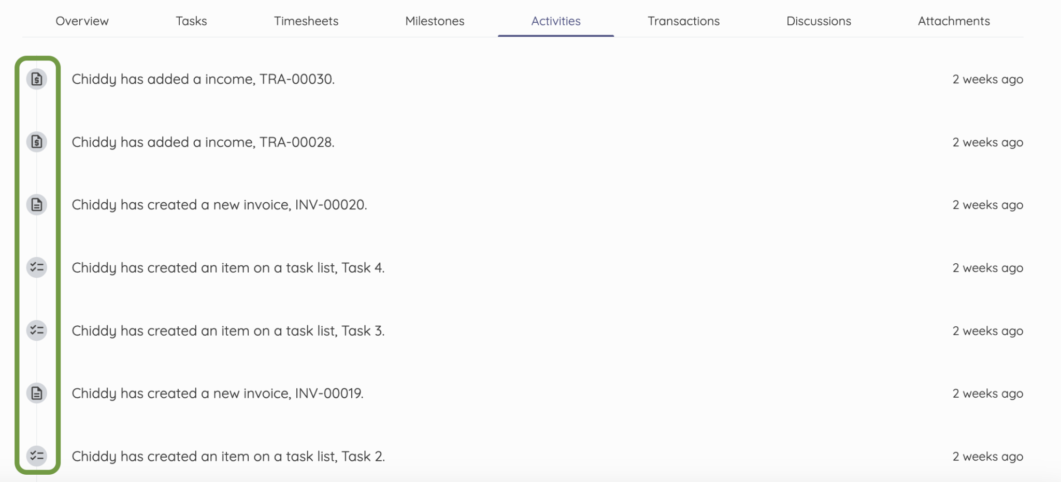Switch to the Tasks tab
Viewport: 1061px width, 482px height.
coord(191,21)
